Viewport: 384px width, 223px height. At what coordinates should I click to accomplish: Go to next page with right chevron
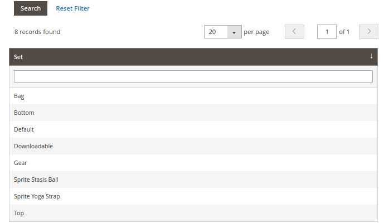(368, 32)
